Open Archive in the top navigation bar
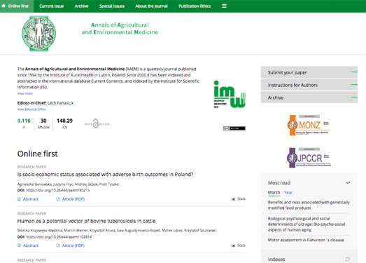This screenshot has height=263, width=366. click(81, 6)
